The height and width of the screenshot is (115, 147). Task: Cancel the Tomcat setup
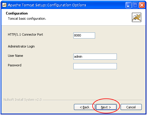pos(131,107)
